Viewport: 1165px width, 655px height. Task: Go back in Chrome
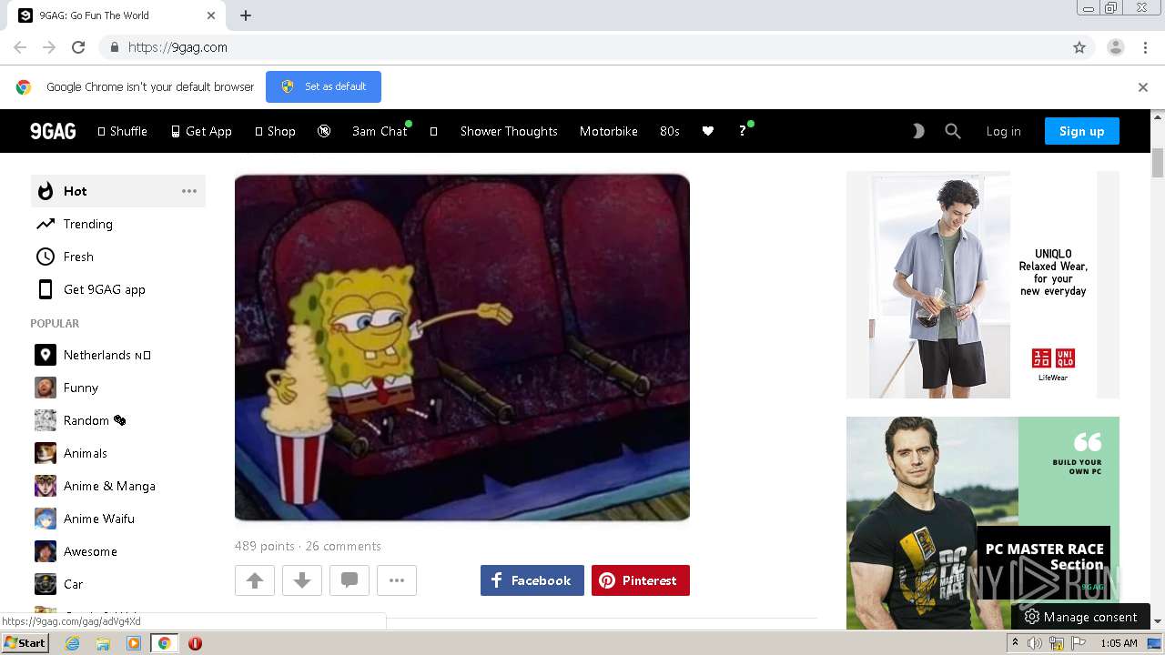click(x=20, y=47)
